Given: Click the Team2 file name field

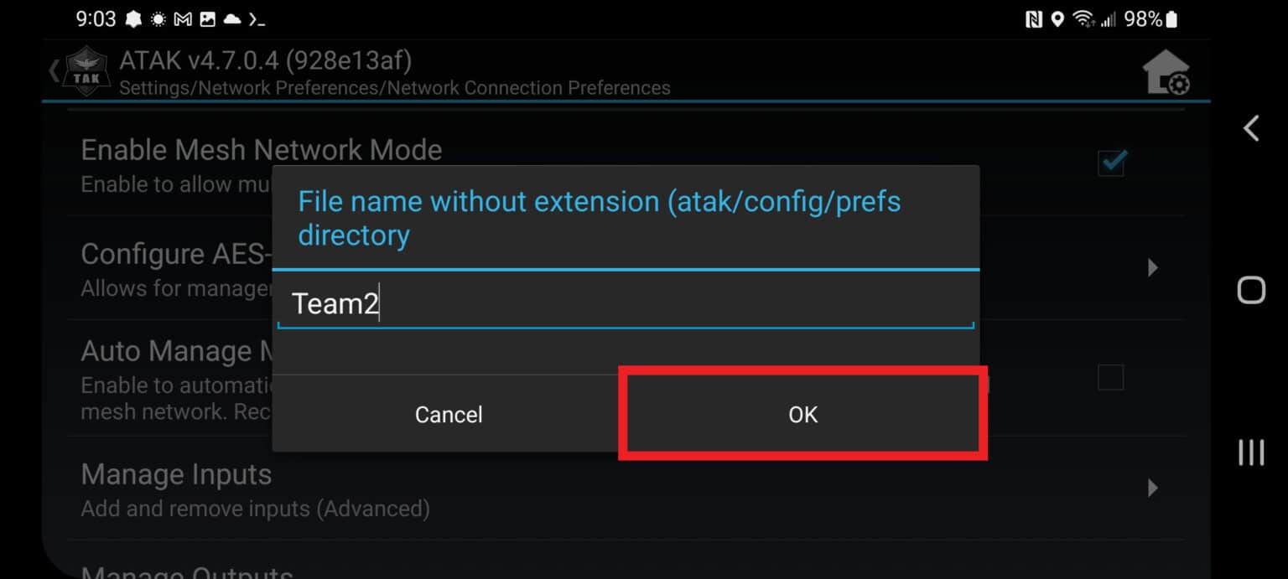Looking at the screenshot, I should click(x=625, y=303).
